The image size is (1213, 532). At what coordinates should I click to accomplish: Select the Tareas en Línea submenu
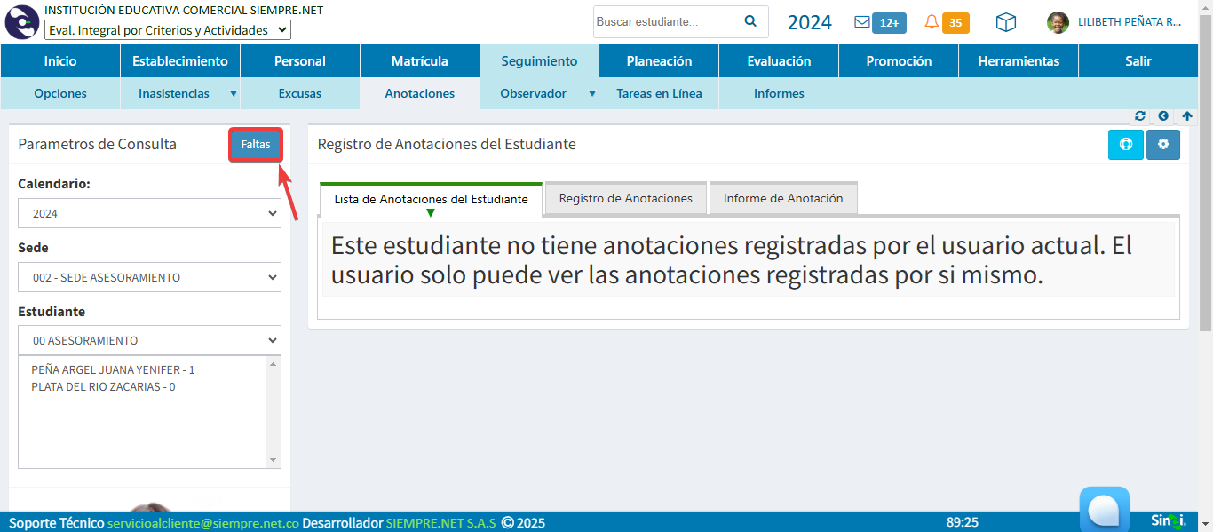pos(659,93)
